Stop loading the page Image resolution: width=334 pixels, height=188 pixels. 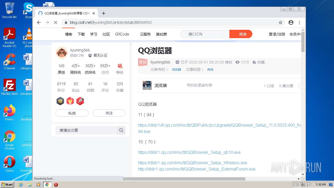(55, 22)
